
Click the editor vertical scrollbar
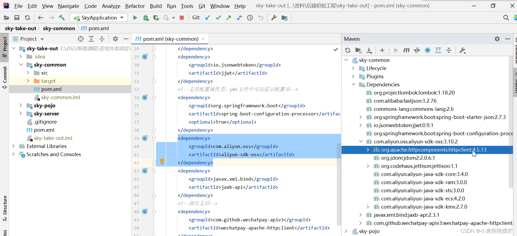tap(339, 184)
